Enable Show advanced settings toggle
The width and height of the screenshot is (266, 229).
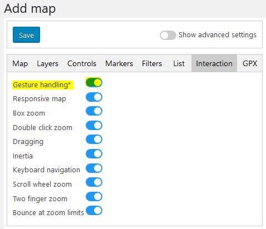click(x=168, y=35)
